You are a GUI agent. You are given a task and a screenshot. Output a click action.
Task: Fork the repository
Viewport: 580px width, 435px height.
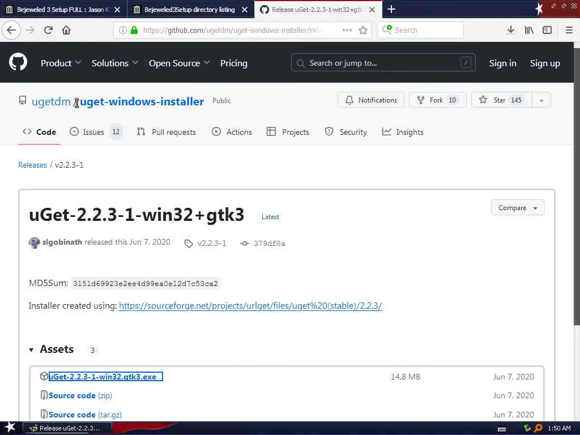[438, 100]
